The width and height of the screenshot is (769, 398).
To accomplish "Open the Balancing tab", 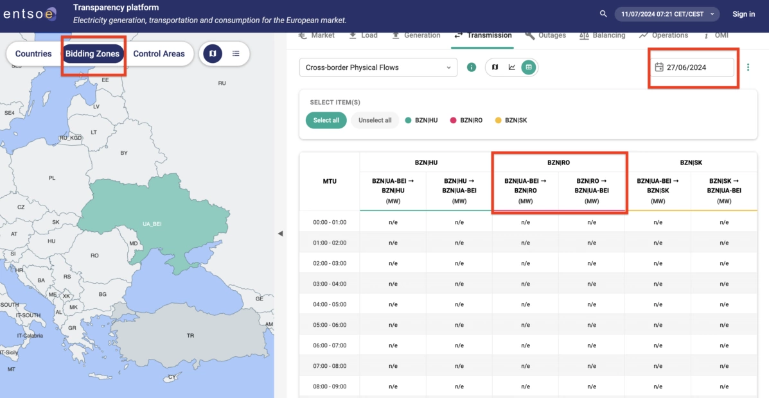I will [x=602, y=35].
